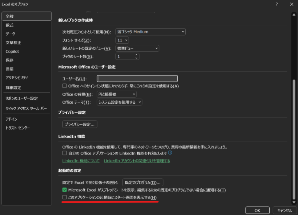Open the font size dropdown showing 11
Image resolution: width=298 pixels, height=215 pixels.
[x=122, y=40]
